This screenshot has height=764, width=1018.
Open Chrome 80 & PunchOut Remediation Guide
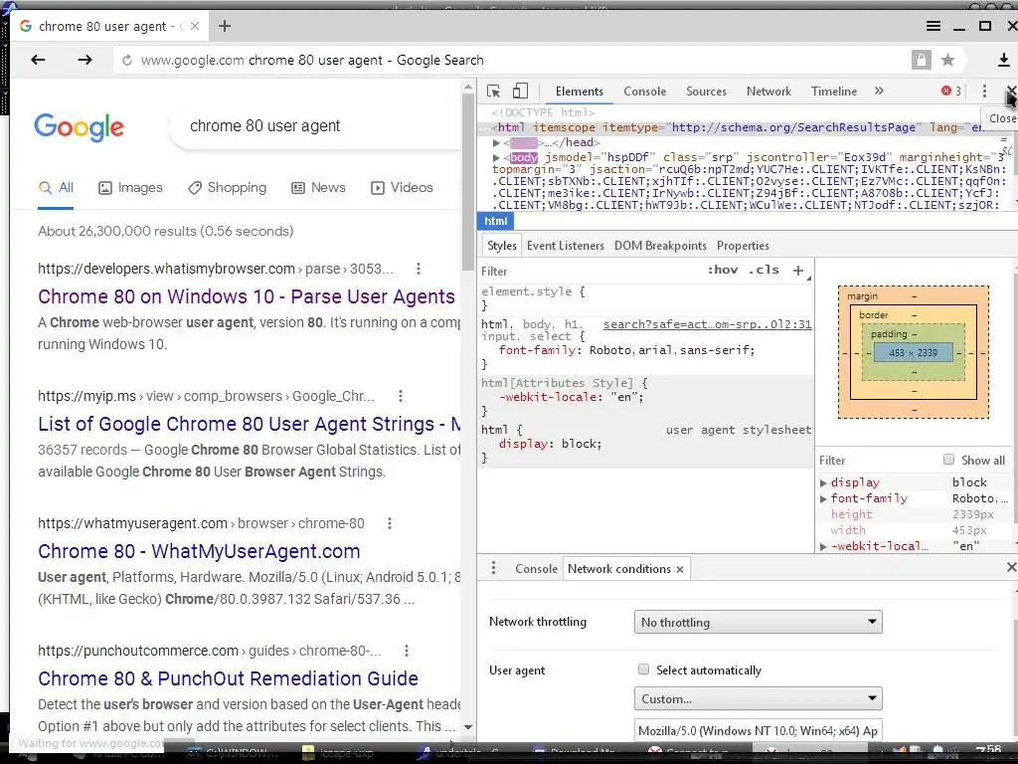tap(228, 678)
